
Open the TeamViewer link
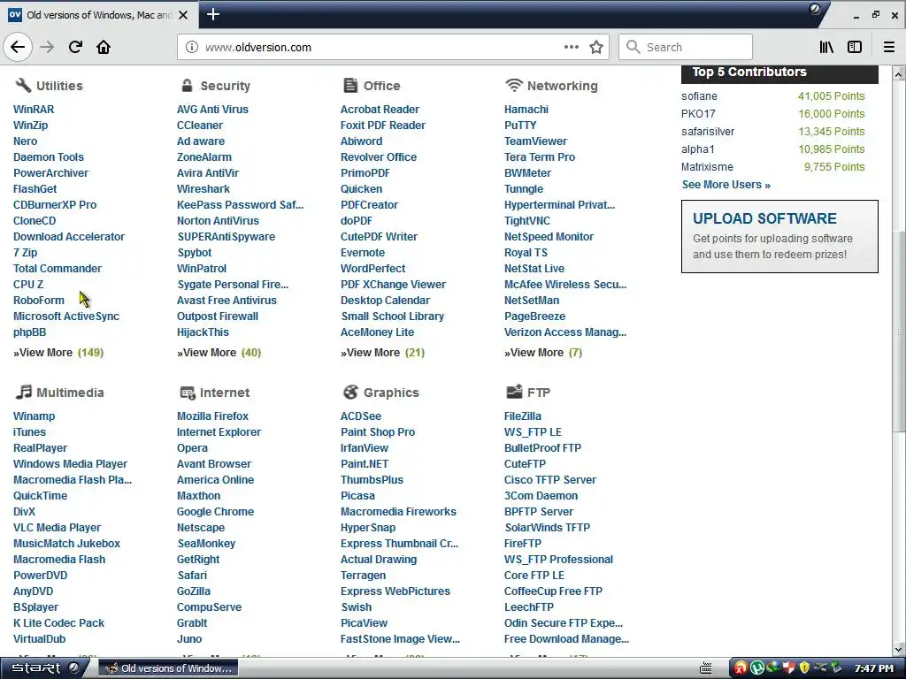[535, 141]
